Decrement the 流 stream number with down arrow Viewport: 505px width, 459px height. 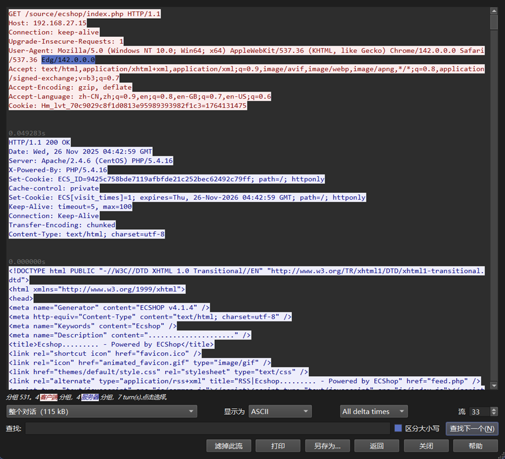(494, 414)
